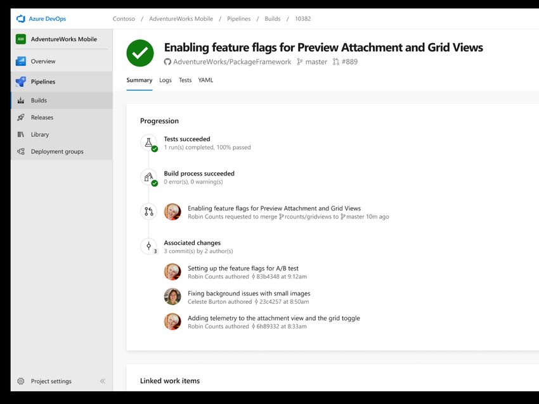Click the build title heading

point(323,47)
